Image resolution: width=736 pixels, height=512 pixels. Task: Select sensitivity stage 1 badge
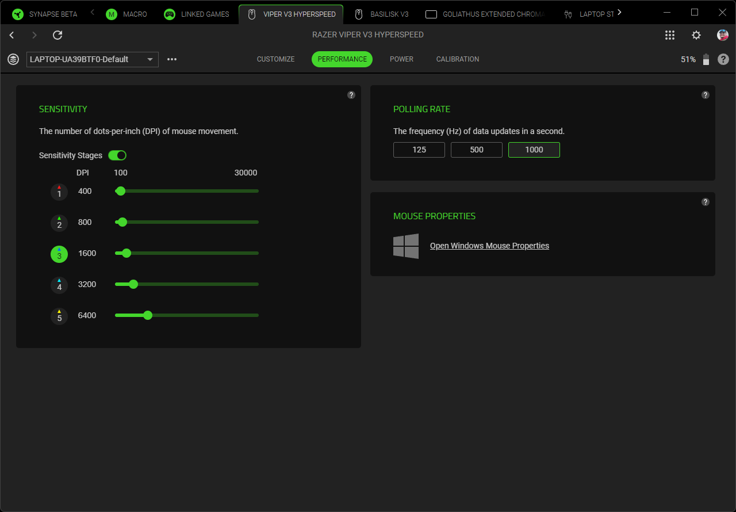click(59, 192)
